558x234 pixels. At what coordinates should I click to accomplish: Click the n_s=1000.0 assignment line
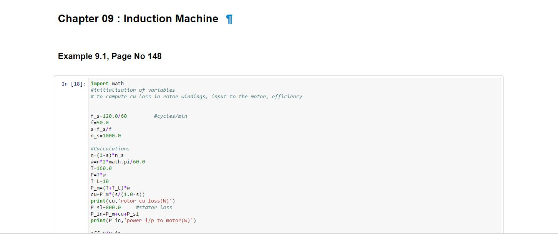coord(106,135)
